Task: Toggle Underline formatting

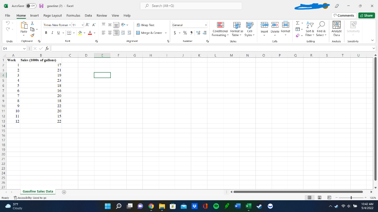Action: click(x=58, y=33)
